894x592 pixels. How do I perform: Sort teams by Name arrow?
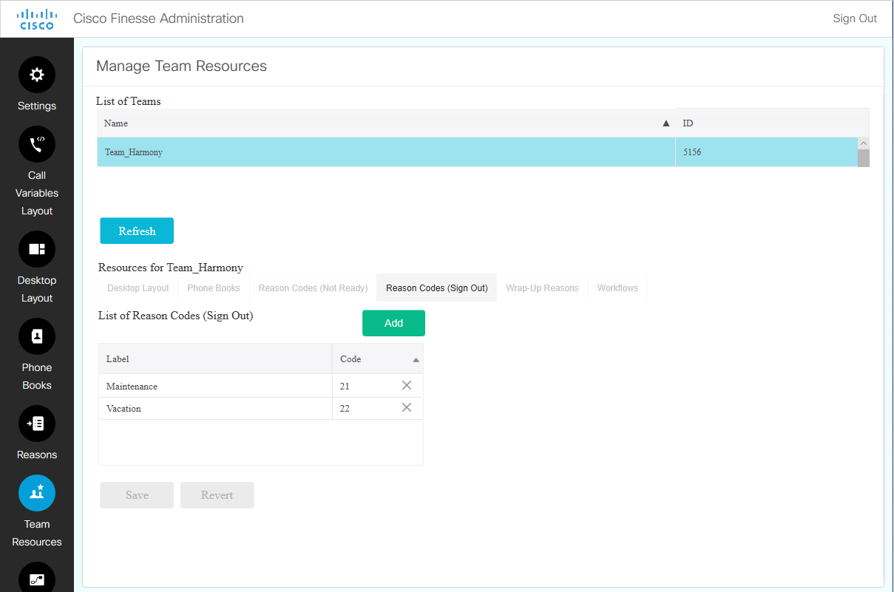666,123
